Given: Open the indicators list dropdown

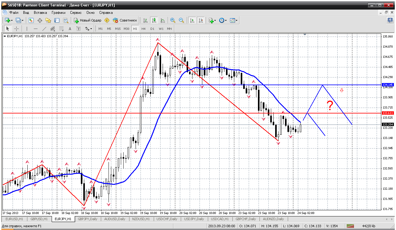Looking at the screenshot, I should (x=212, y=20).
